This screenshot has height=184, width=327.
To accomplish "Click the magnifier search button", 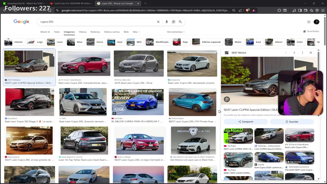I will [x=180, y=22].
